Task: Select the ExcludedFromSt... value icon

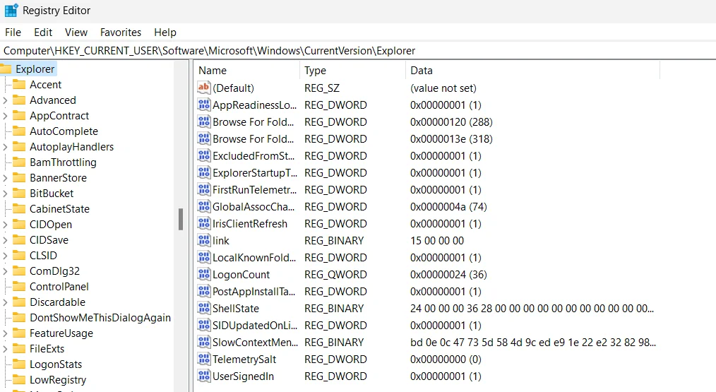Action: pyautogui.click(x=203, y=155)
